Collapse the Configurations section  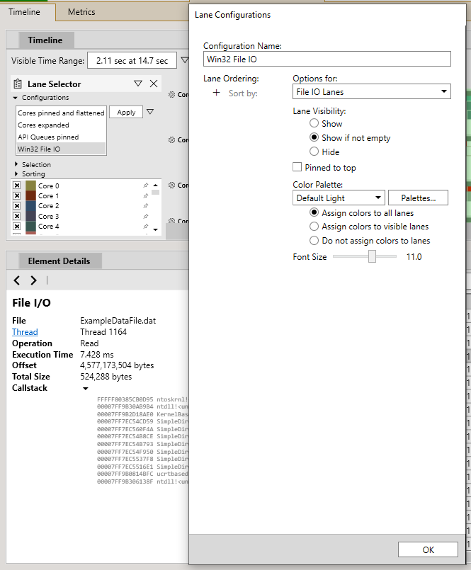(16, 98)
